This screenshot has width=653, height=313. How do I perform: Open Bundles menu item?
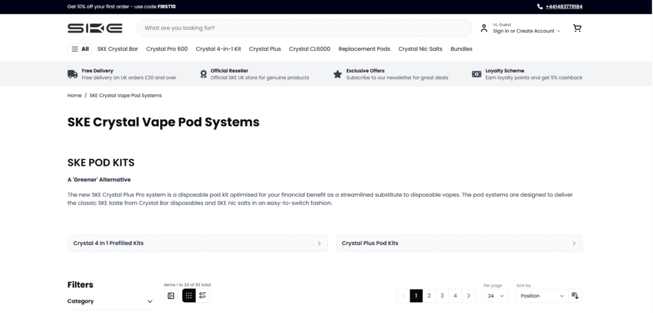(462, 49)
